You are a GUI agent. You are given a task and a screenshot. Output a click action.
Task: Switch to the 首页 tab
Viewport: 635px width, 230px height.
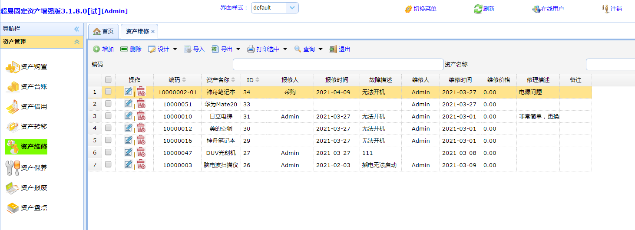[103, 31]
